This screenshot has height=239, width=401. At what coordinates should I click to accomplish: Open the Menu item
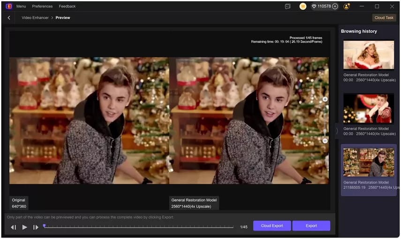[21, 6]
